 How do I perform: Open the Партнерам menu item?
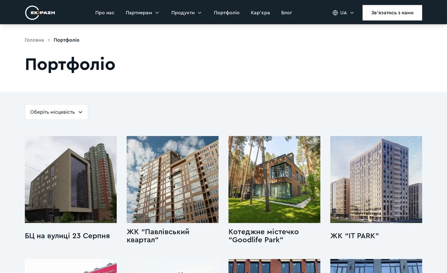coord(139,13)
